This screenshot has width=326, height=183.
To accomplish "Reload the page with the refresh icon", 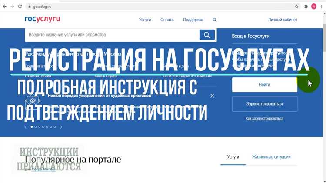I will (20, 7).
